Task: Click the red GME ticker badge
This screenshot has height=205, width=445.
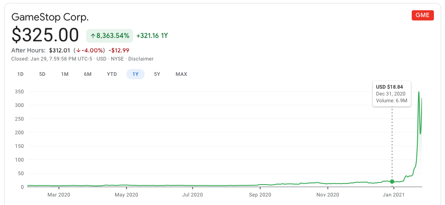Action: pyautogui.click(x=422, y=15)
